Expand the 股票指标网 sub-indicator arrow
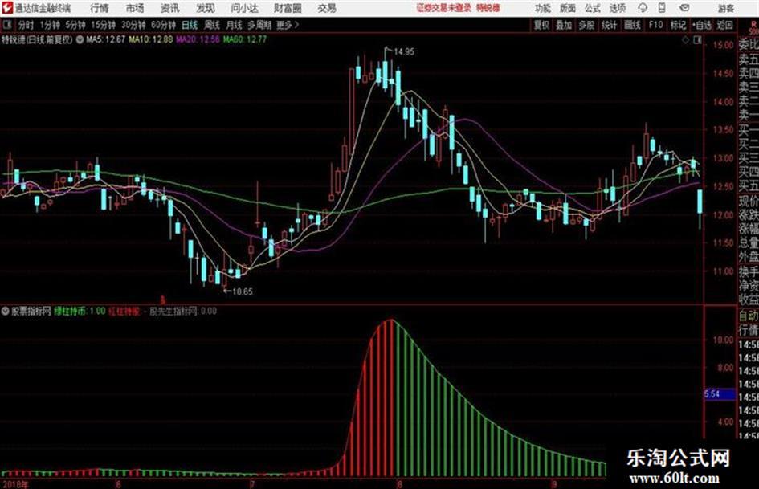The image size is (759, 489). [x=6, y=311]
